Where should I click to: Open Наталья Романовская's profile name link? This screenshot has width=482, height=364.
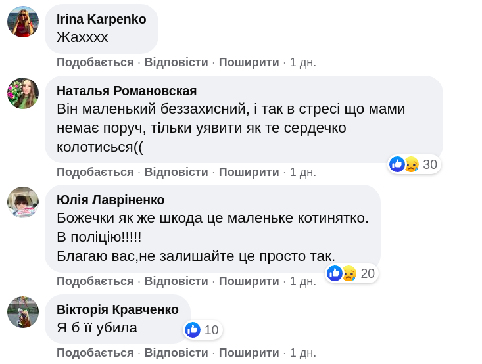[x=126, y=91]
